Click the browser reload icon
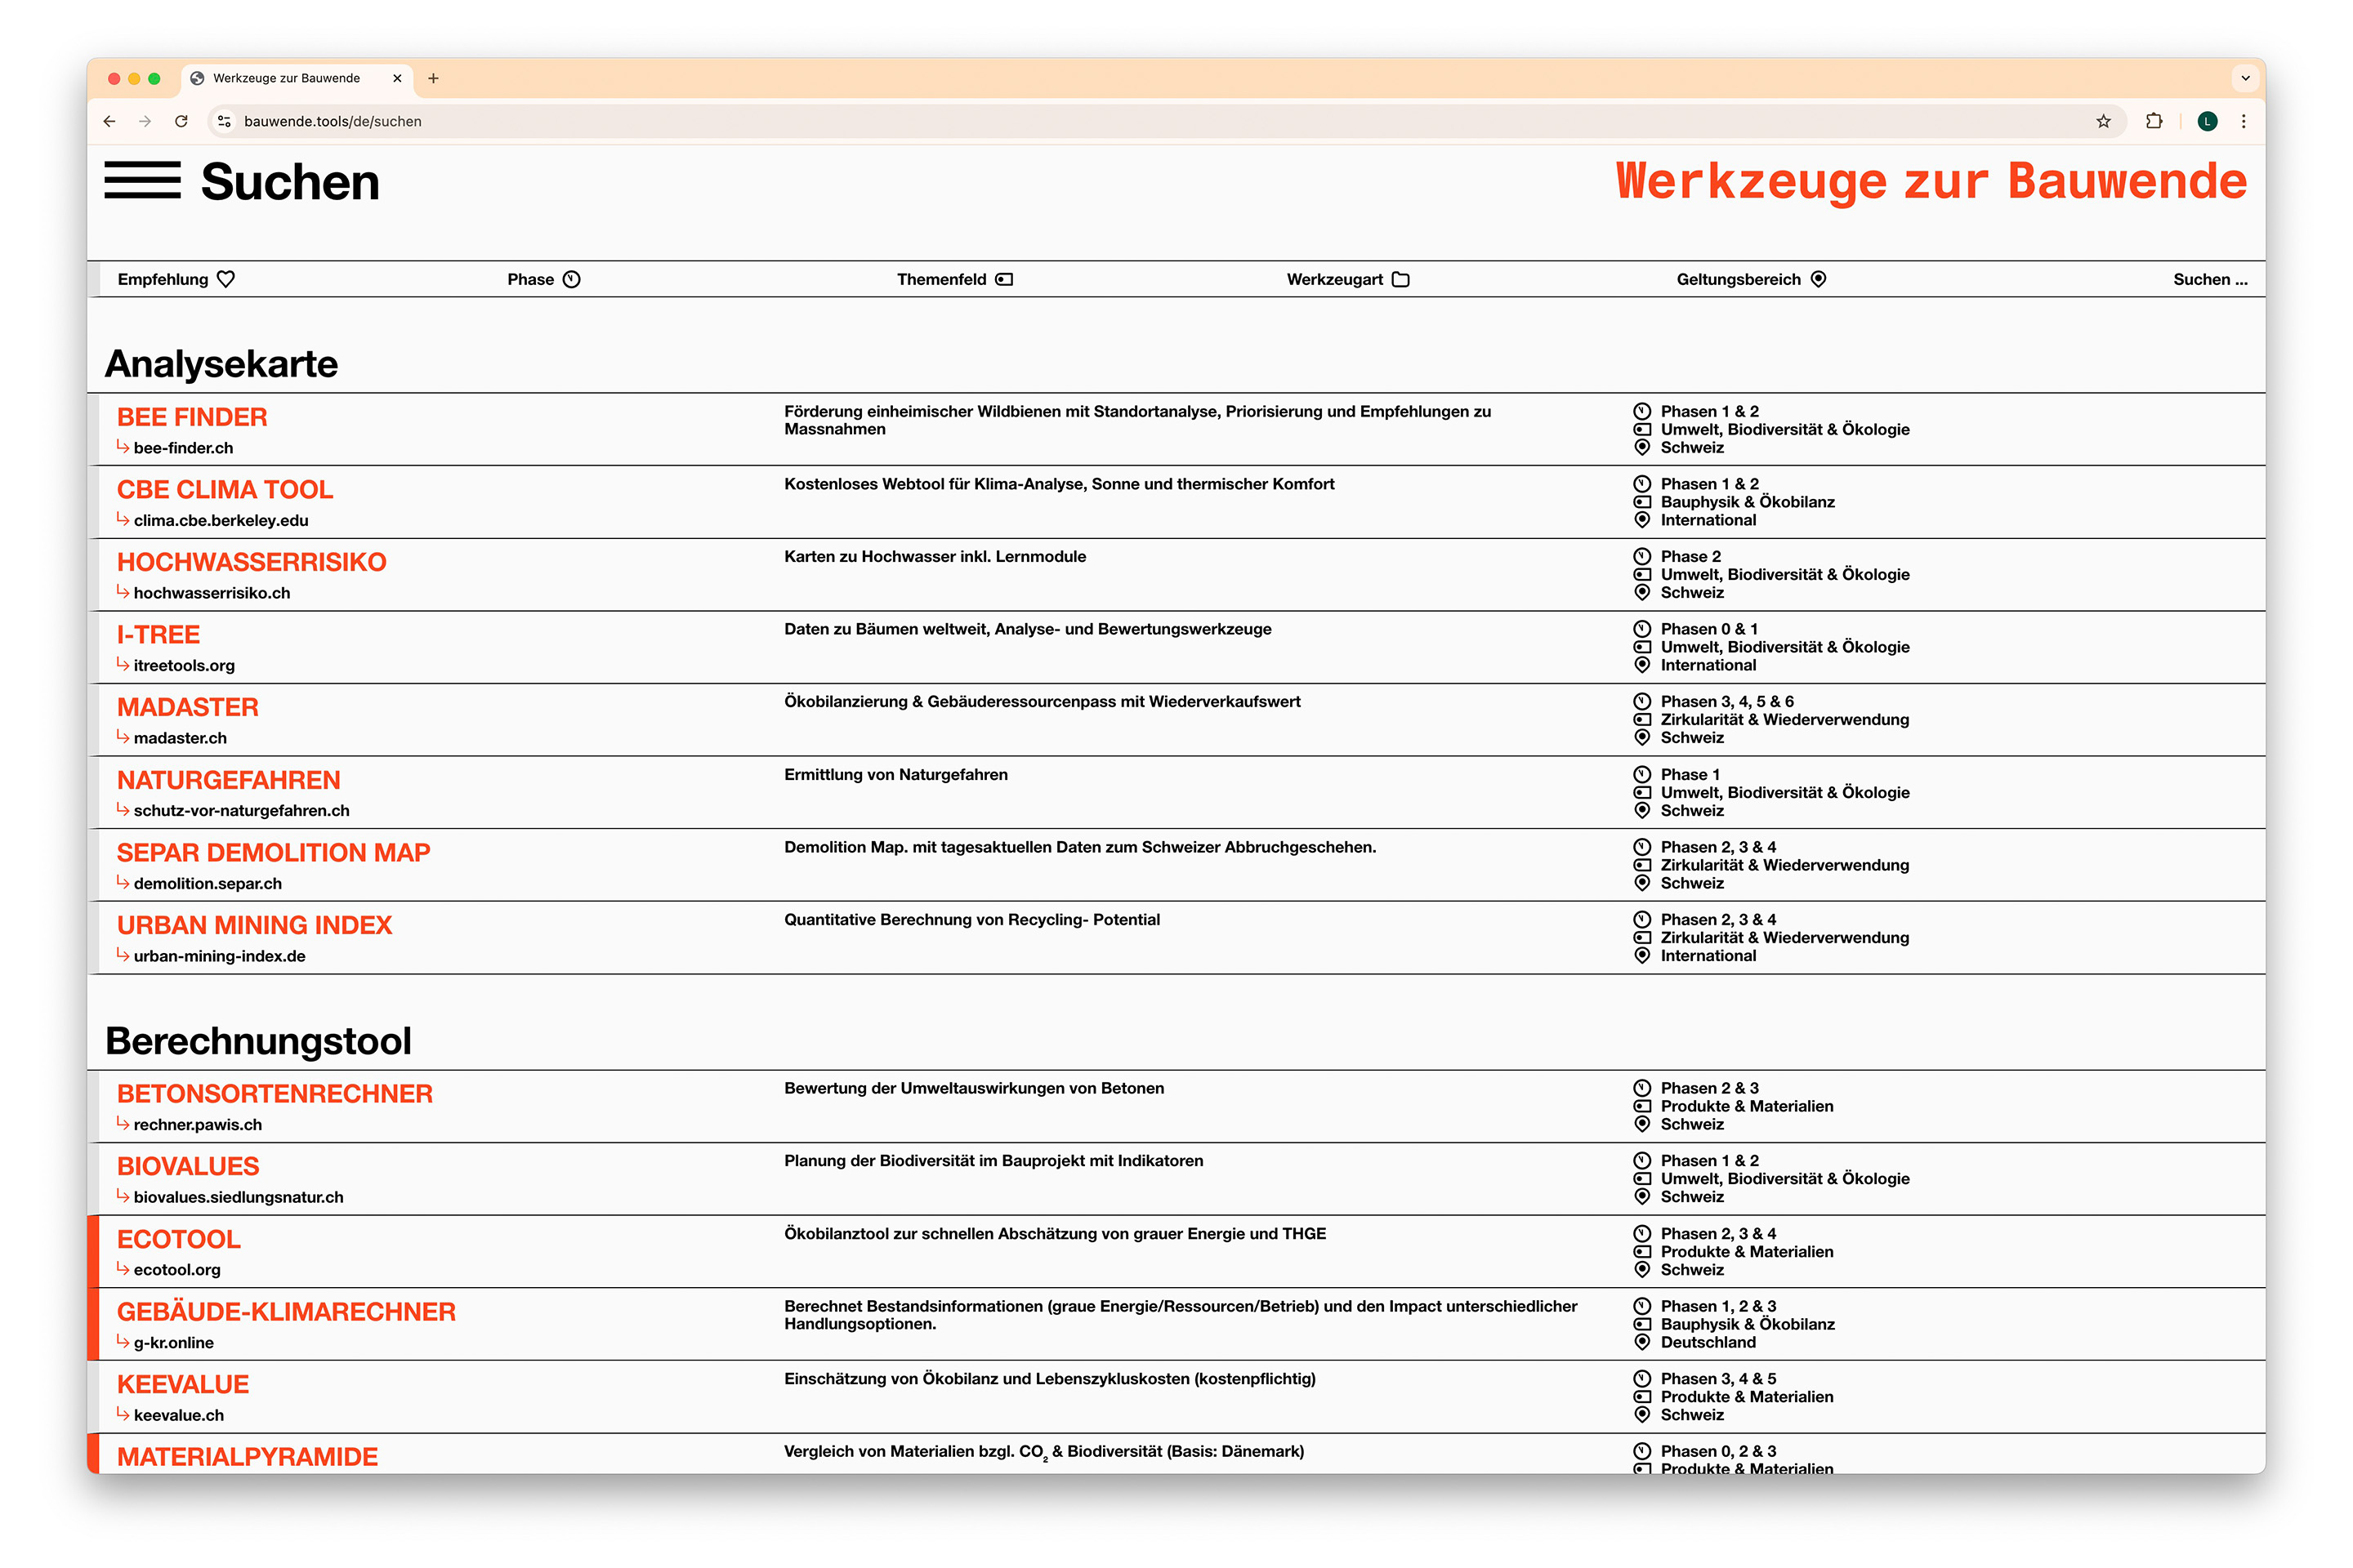 click(x=181, y=121)
